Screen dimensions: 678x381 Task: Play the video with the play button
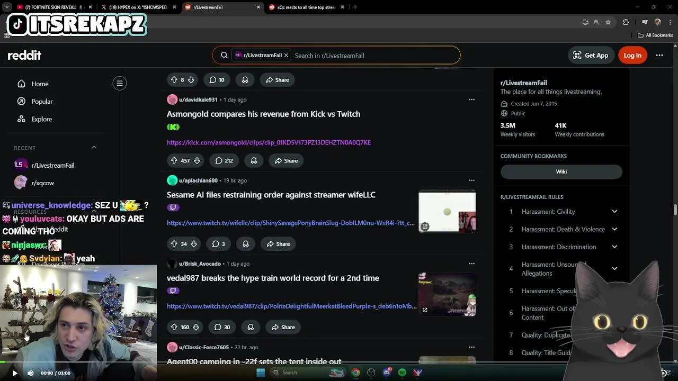pyautogui.click(x=14, y=373)
